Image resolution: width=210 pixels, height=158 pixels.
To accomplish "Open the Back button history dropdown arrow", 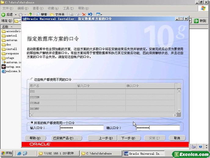I will [16, 14].
